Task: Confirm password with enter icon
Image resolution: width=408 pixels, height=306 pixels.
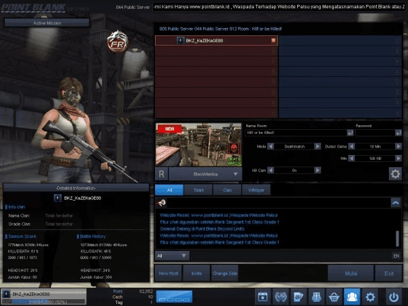Action: [398, 133]
